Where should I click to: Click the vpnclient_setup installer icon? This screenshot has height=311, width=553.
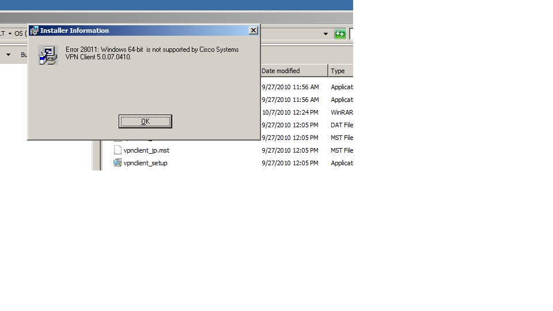118,163
